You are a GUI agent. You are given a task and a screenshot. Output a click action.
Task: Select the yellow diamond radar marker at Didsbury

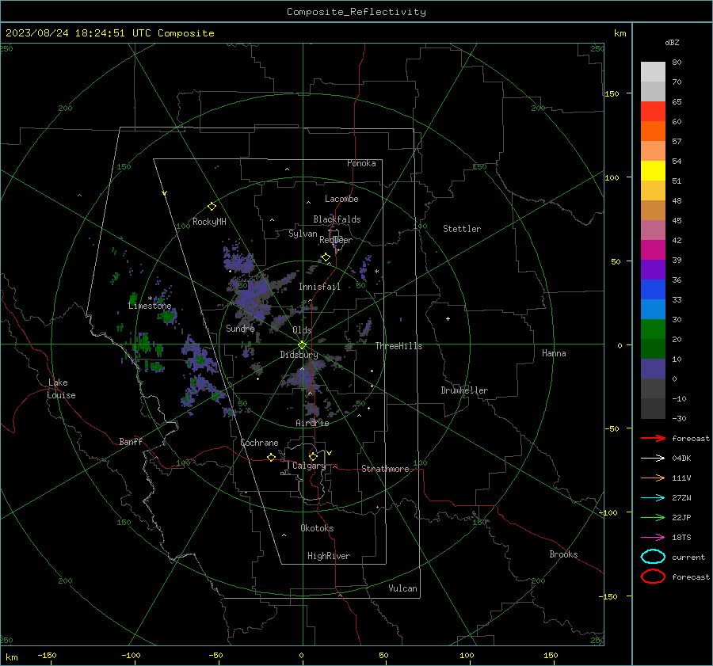point(302,345)
